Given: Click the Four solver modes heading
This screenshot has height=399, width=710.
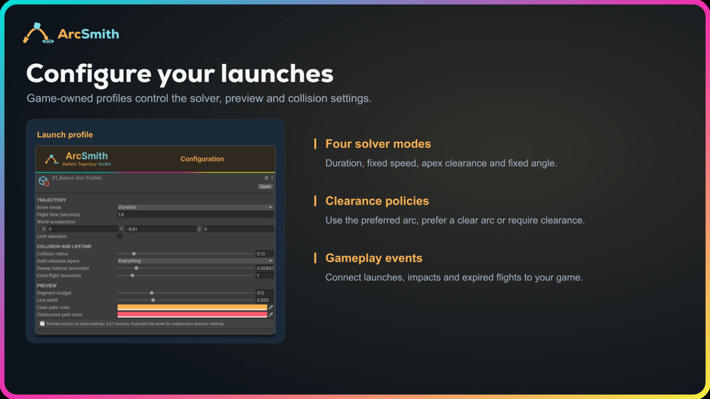Looking at the screenshot, I should pos(378,144).
